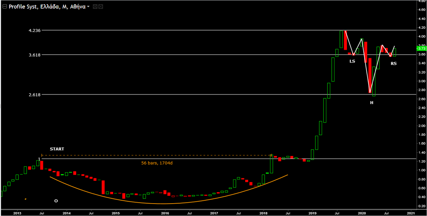Image resolution: width=427 pixels, height=216 pixels.
Task: Select the RS right shoulder label
Action: point(394,63)
